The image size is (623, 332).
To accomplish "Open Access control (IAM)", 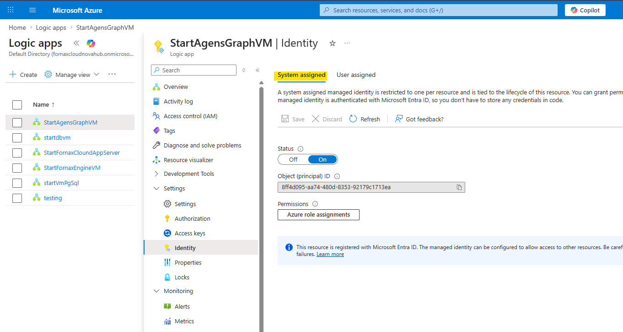I will (x=190, y=116).
